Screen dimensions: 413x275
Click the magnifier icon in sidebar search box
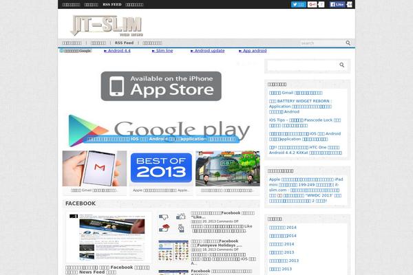tap(341, 65)
